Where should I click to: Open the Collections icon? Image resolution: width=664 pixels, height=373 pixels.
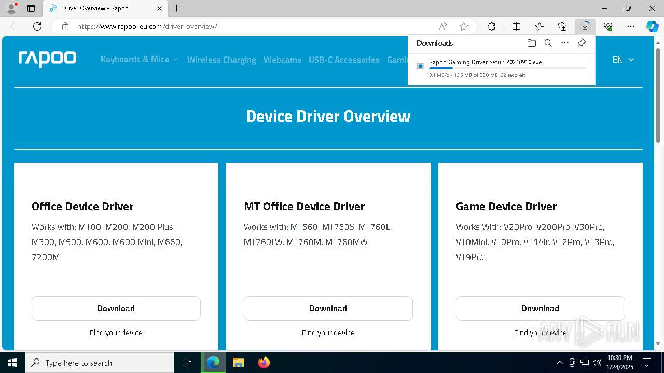tap(562, 26)
